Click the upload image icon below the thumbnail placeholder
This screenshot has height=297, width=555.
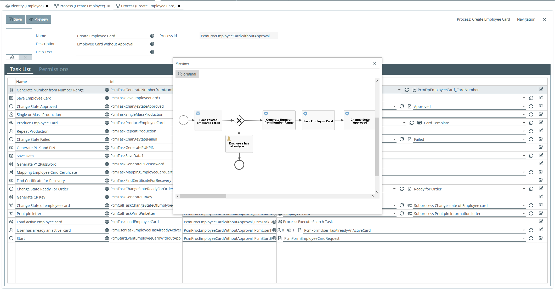click(x=12, y=57)
